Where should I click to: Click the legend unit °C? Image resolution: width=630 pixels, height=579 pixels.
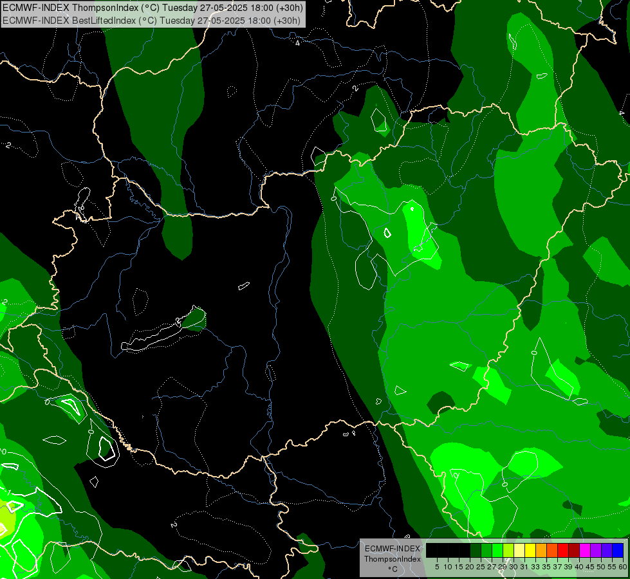pyautogui.click(x=393, y=569)
